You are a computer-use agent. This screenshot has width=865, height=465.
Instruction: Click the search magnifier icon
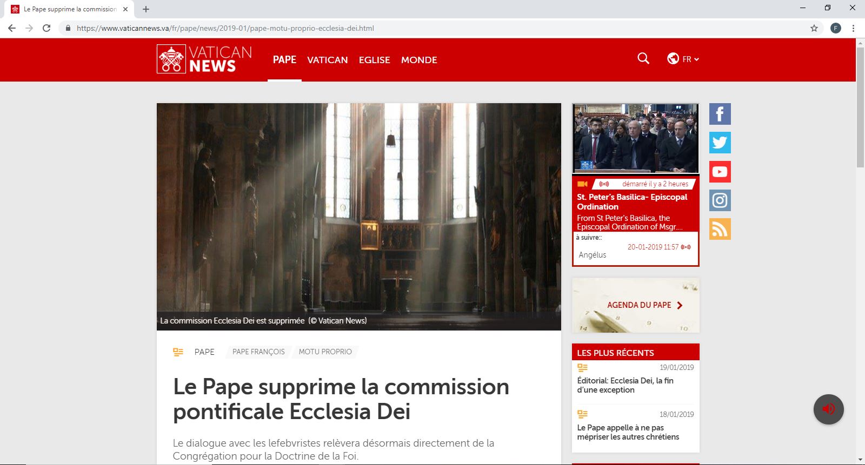(x=643, y=58)
